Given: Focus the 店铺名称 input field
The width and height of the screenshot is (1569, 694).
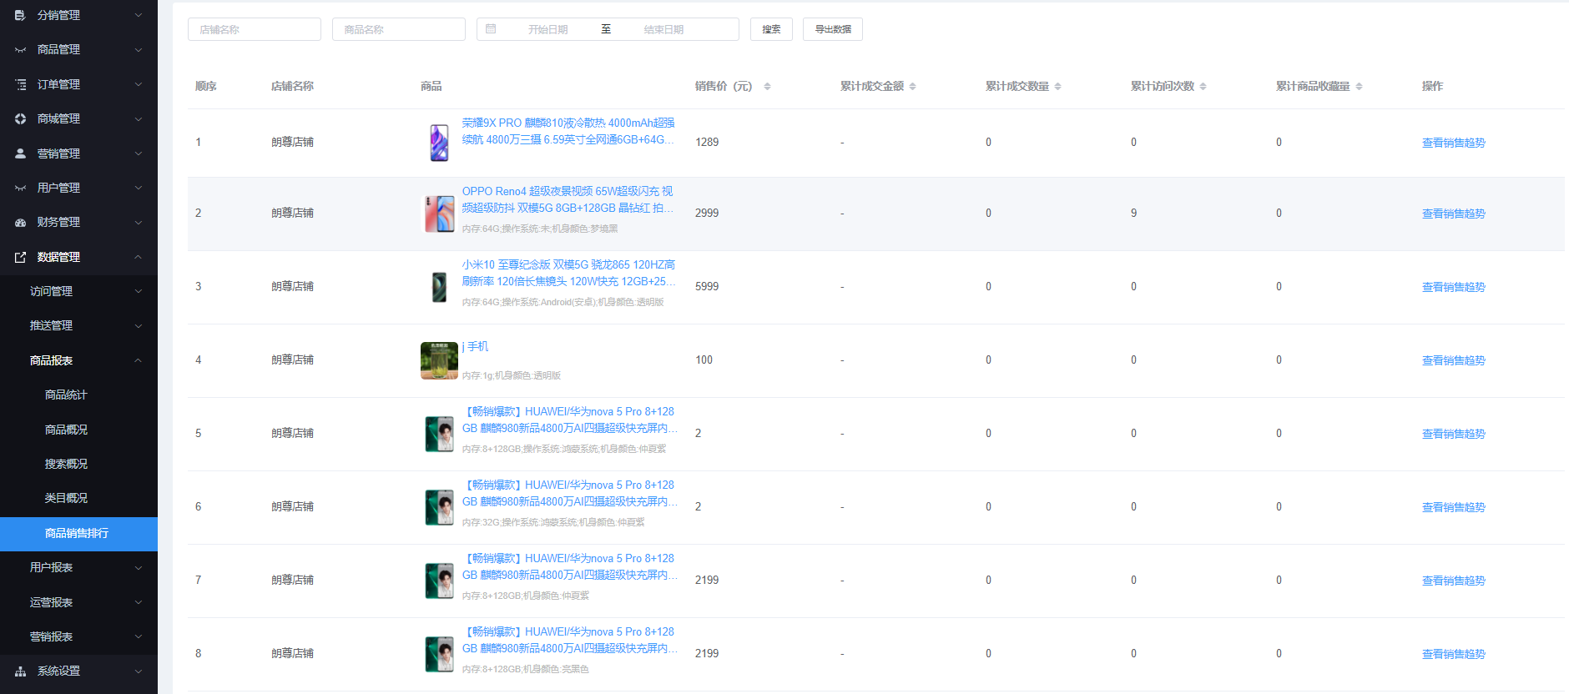Looking at the screenshot, I should [255, 29].
